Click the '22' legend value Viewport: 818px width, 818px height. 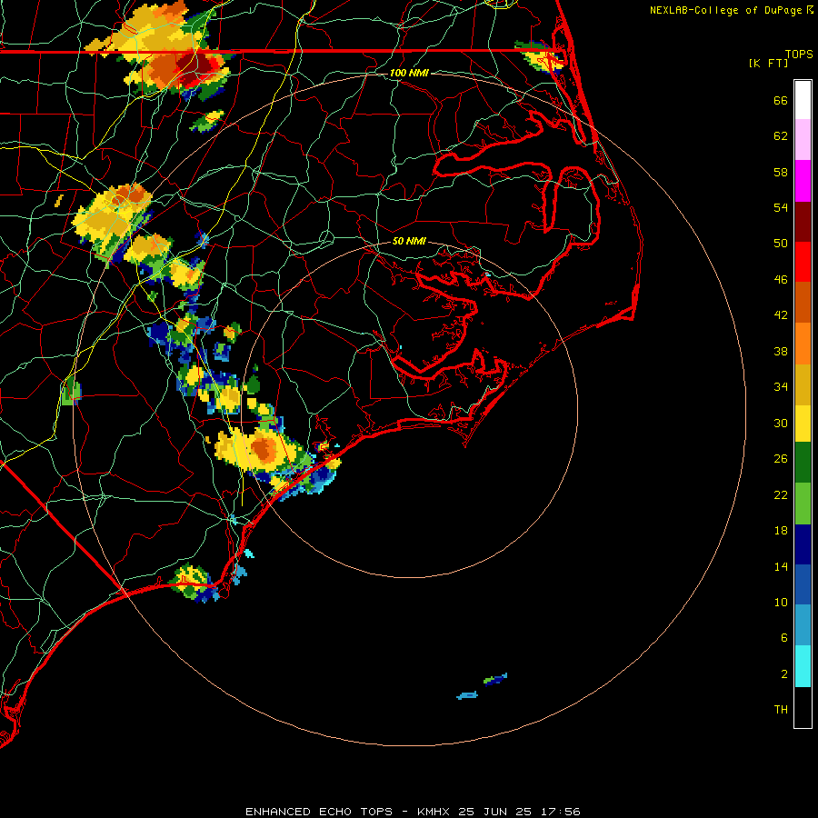pos(781,495)
